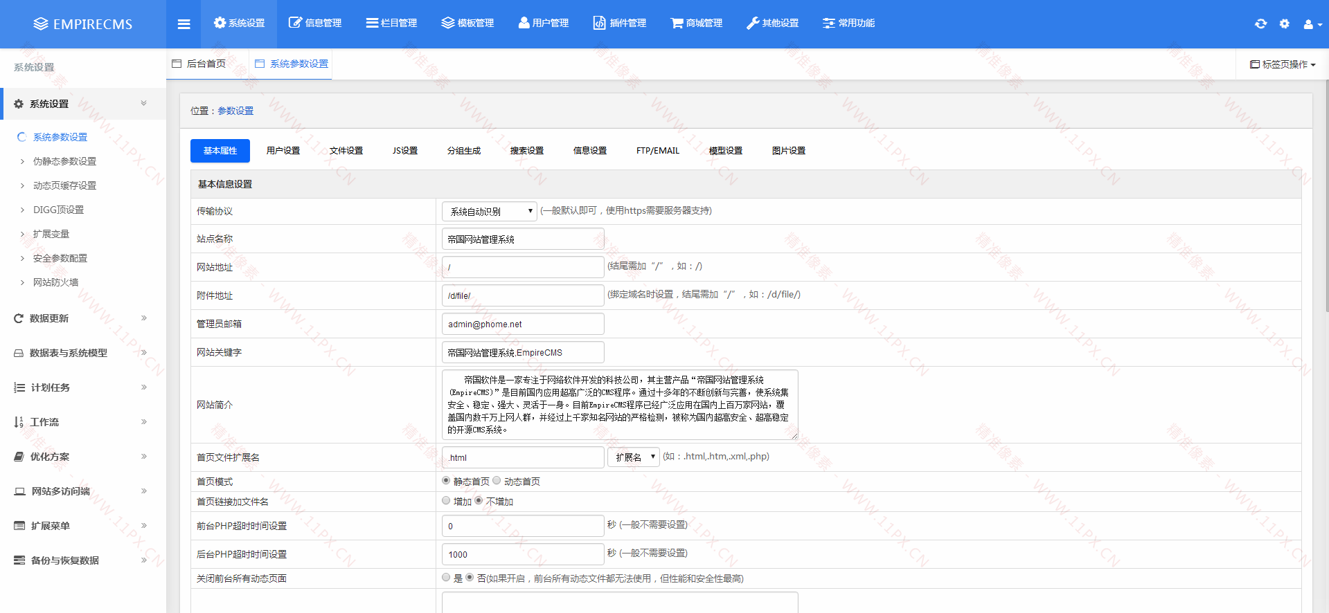Viewport: 1329px width, 613px height.
Task: Select 静态首页 radio option
Action: pyautogui.click(x=446, y=481)
